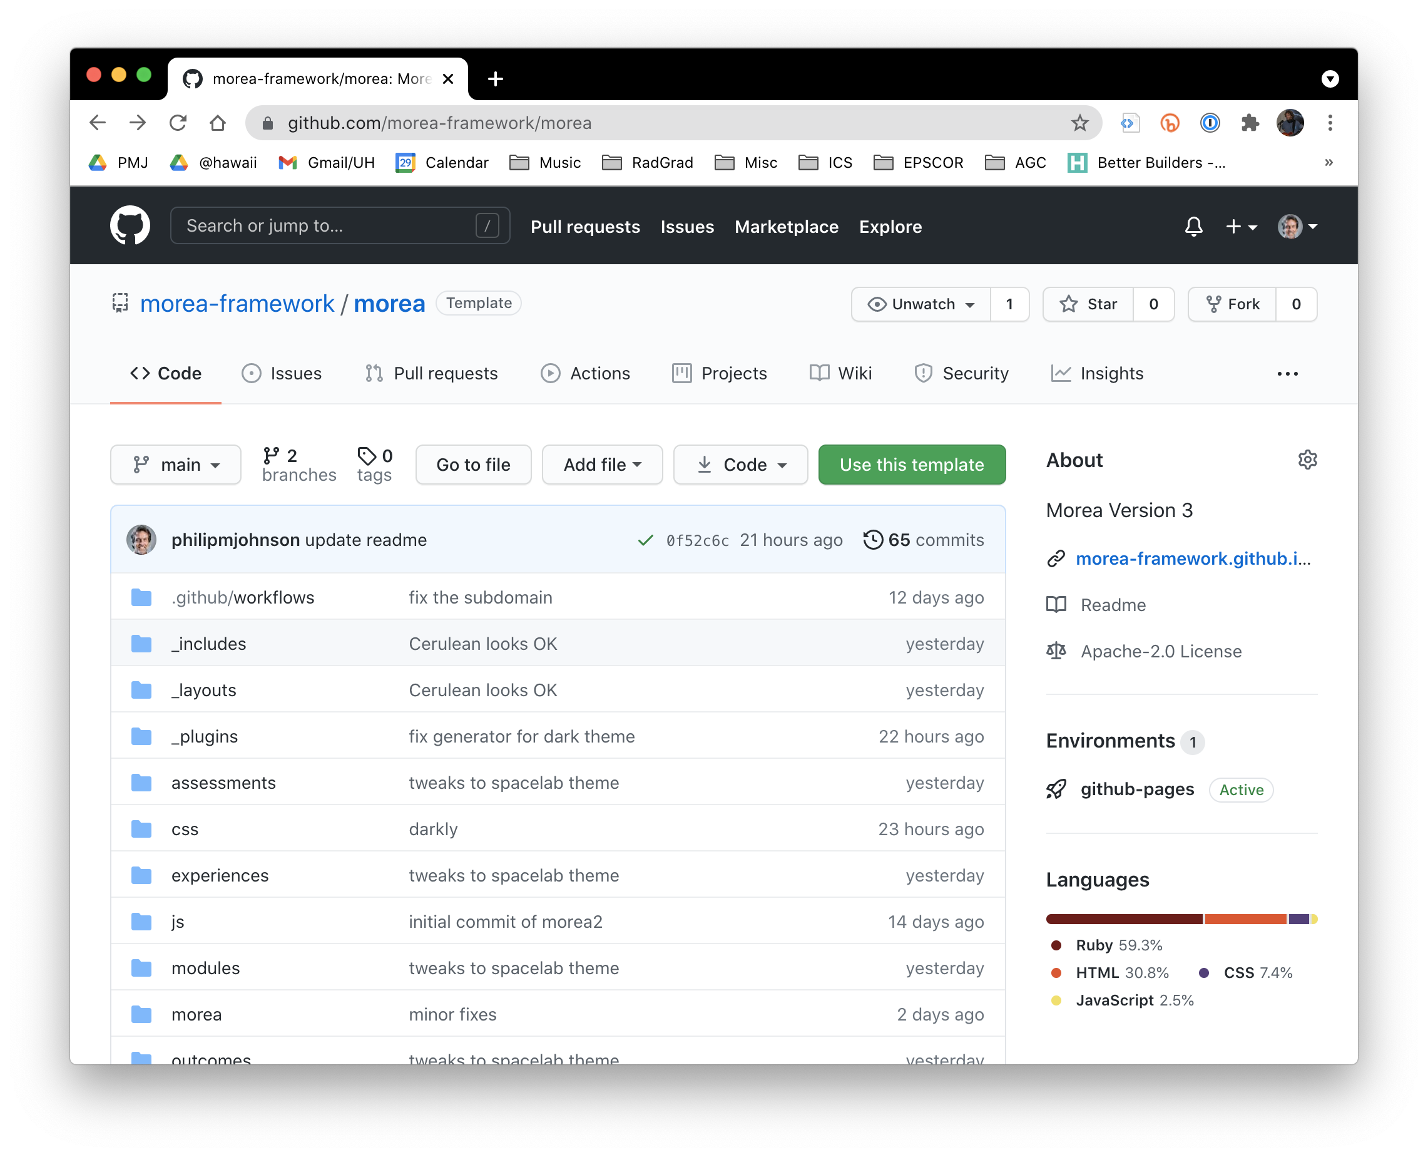Click the CSS purple language dot
Image resolution: width=1428 pixels, height=1157 pixels.
click(x=1203, y=972)
